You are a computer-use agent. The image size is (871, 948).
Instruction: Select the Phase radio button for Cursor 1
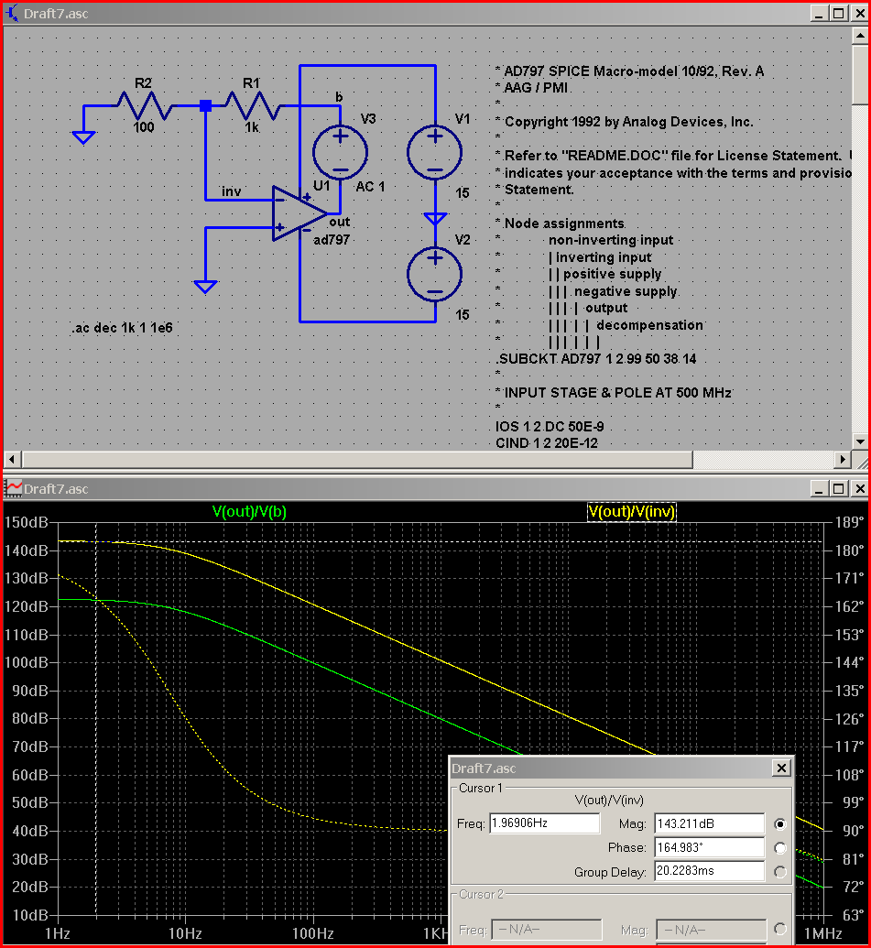(x=779, y=847)
